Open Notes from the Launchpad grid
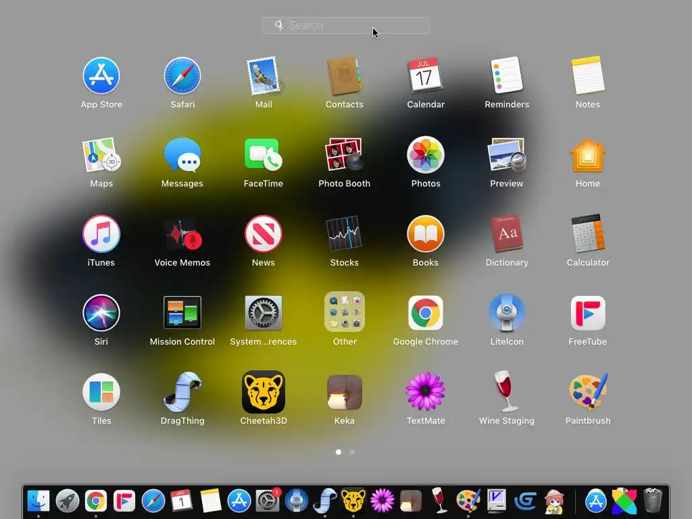The width and height of the screenshot is (692, 519). tap(588, 75)
